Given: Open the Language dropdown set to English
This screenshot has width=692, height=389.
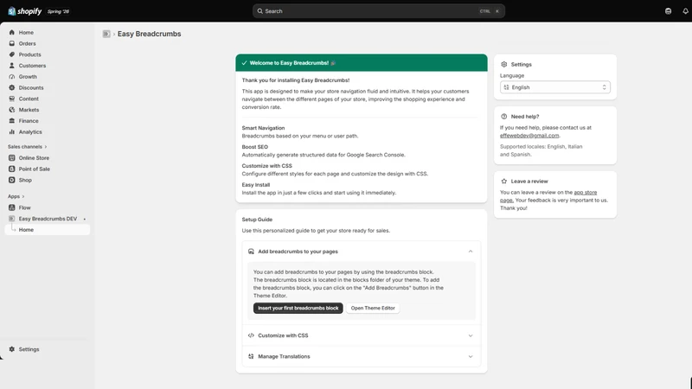Looking at the screenshot, I should point(555,87).
